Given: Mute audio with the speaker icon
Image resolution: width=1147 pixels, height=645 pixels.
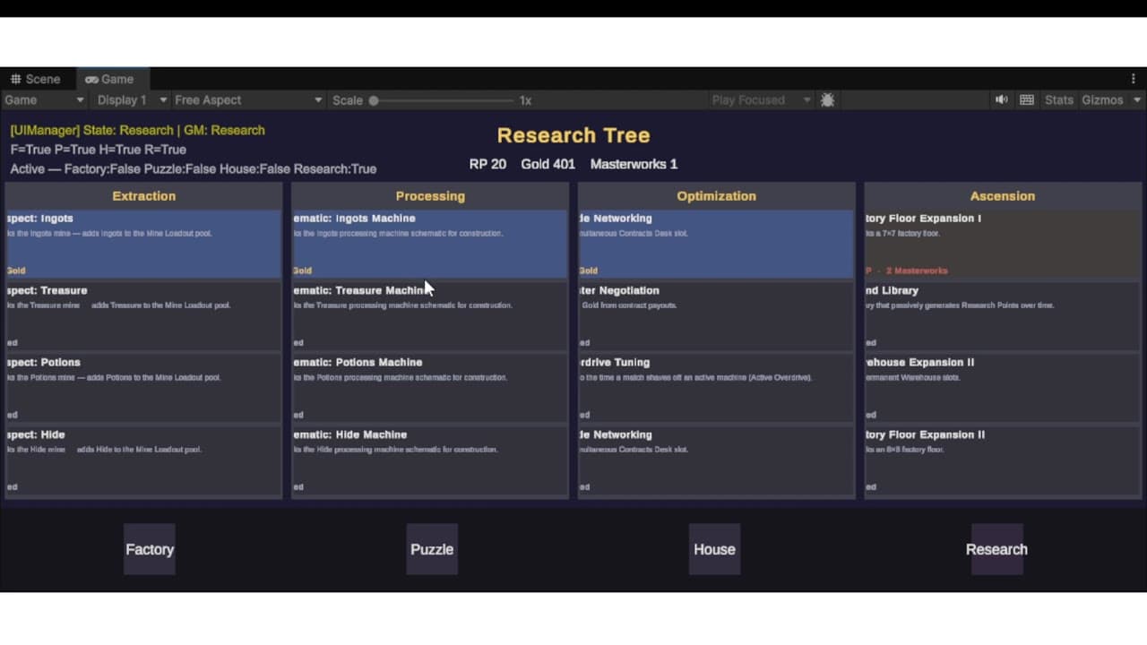Looking at the screenshot, I should point(1002,100).
